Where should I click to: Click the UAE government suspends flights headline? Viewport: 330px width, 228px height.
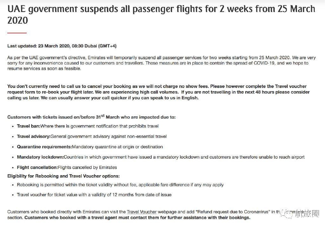point(161,14)
